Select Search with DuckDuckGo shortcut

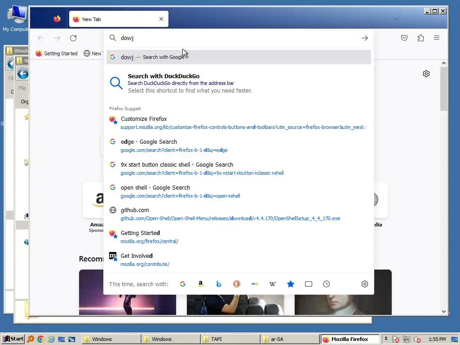(239, 83)
